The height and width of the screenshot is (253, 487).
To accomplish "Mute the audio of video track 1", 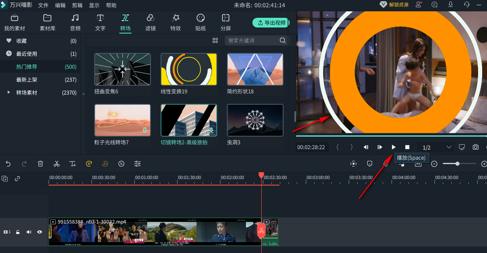I will point(29,232).
